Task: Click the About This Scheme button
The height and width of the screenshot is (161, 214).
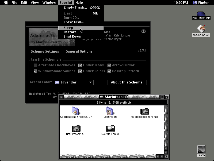Action: pyautogui.click(x=127, y=82)
